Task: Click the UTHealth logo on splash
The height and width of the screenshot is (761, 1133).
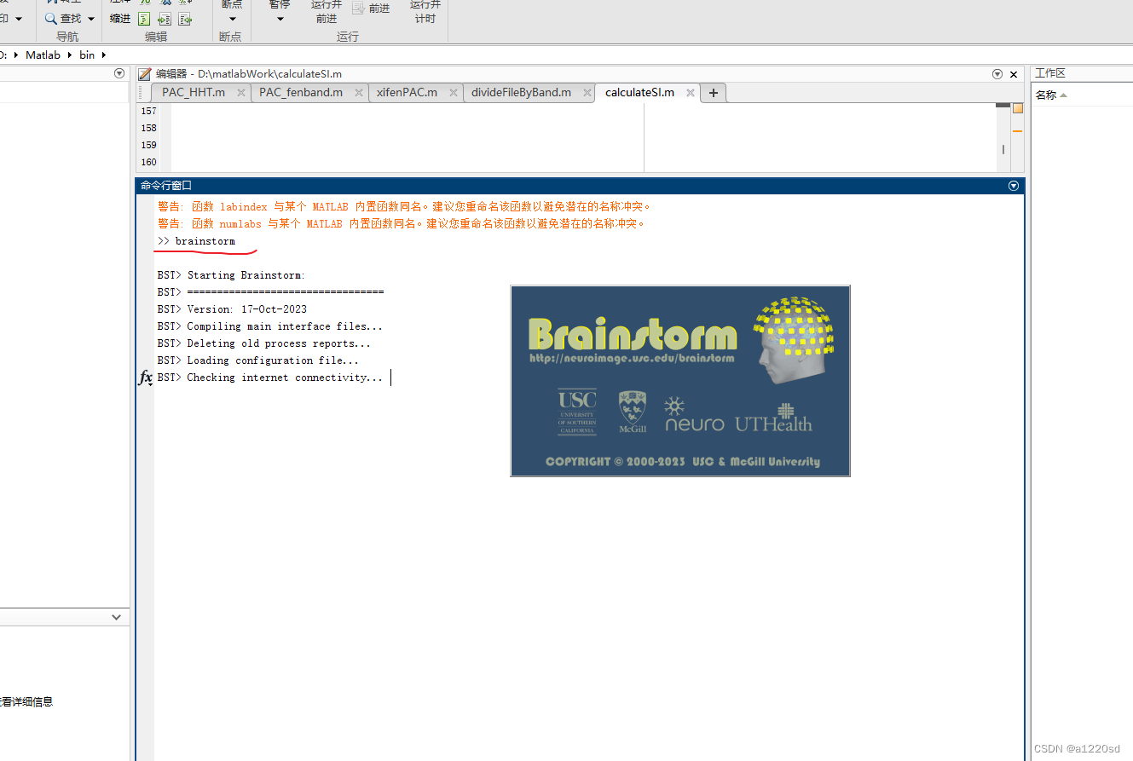Action: pyautogui.click(x=773, y=418)
